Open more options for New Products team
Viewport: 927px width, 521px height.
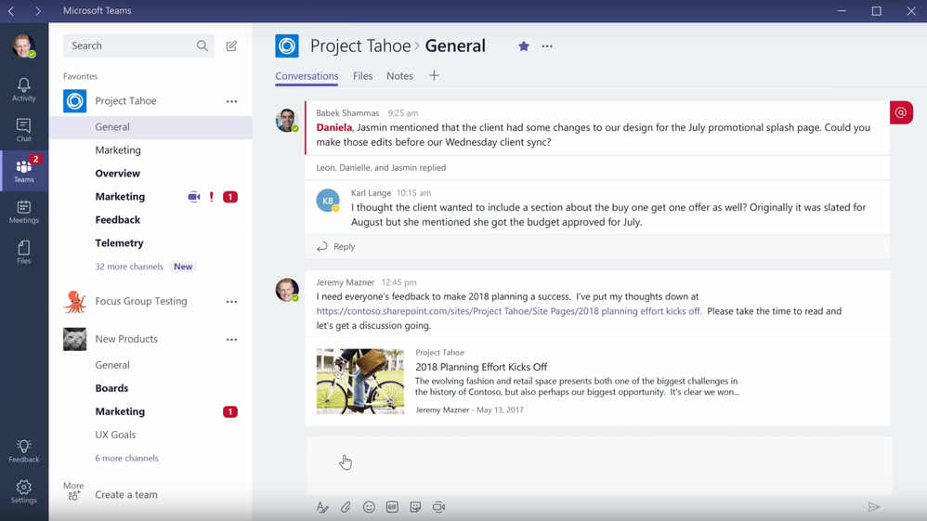(232, 340)
